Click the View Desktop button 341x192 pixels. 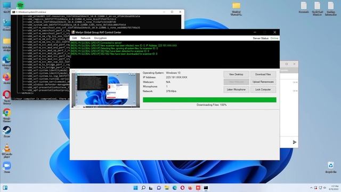click(236, 74)
